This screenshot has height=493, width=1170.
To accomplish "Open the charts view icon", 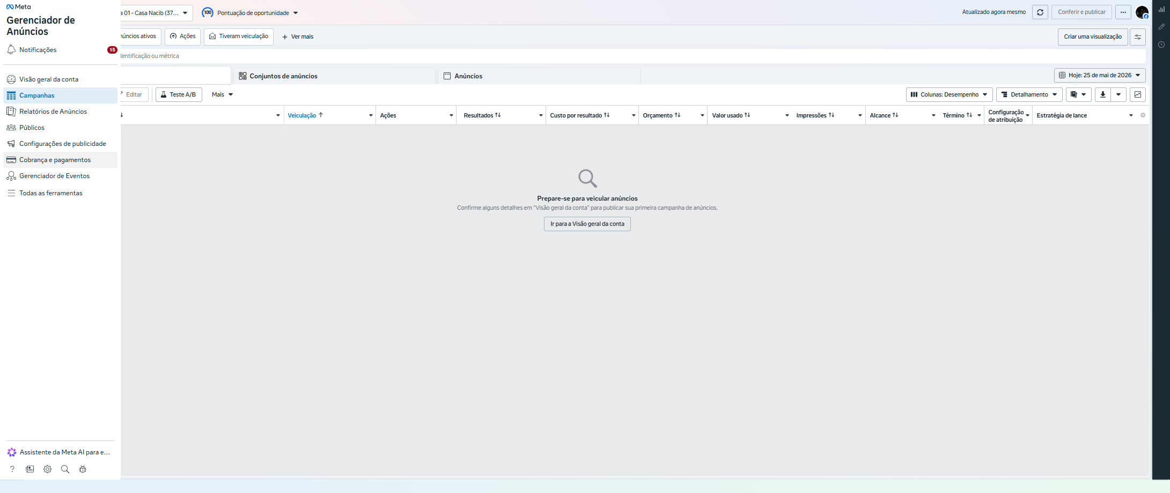I will point(1138,94).
